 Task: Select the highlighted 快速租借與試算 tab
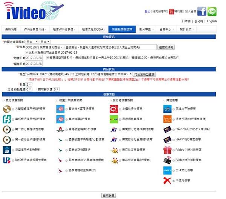tap(122, 29)
